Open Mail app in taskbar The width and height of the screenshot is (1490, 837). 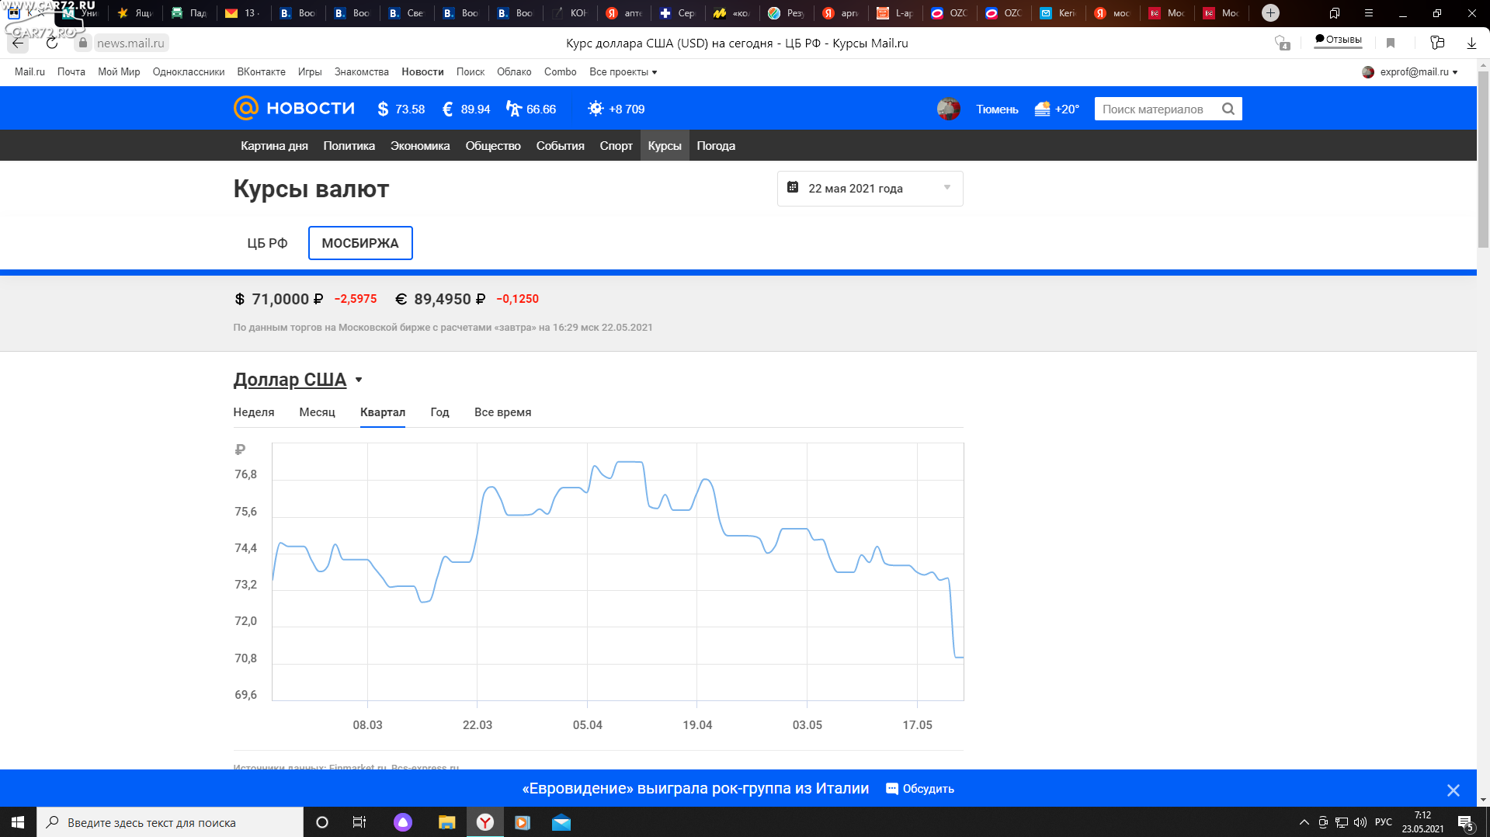tap(561, 822)
